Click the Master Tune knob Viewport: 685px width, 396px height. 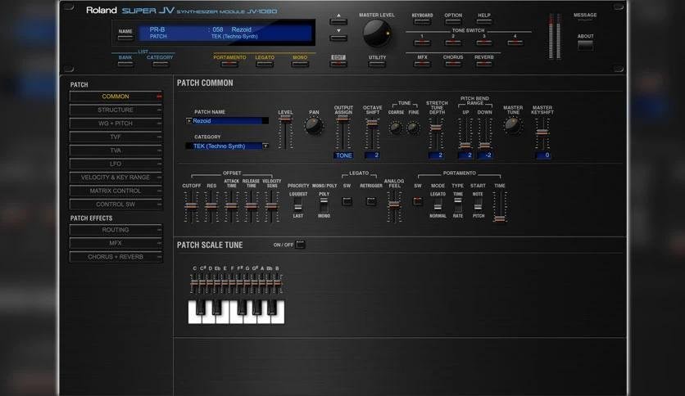pos(512,126)
